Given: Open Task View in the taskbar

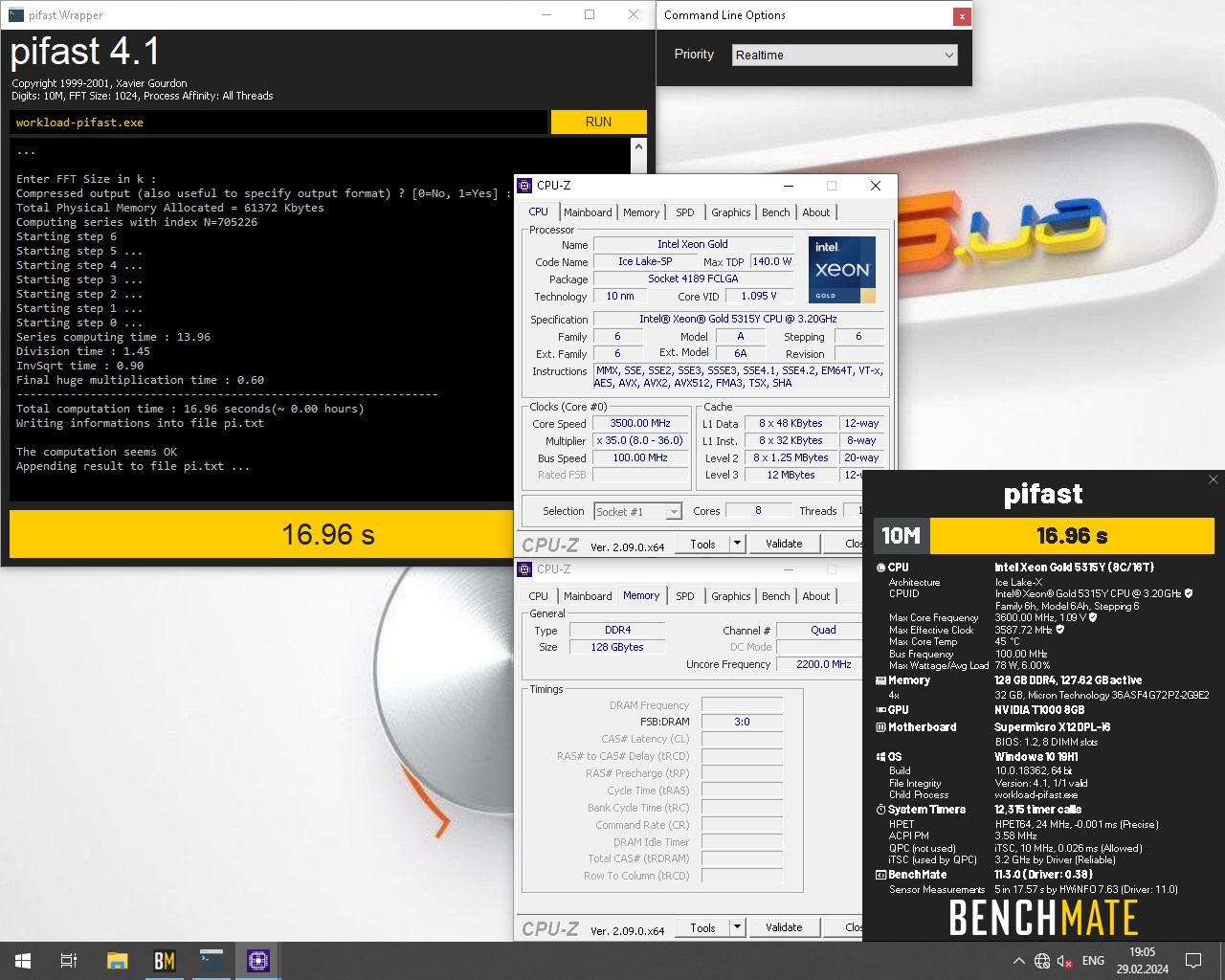Looking at the screenshot, I should tap(69, 961).
